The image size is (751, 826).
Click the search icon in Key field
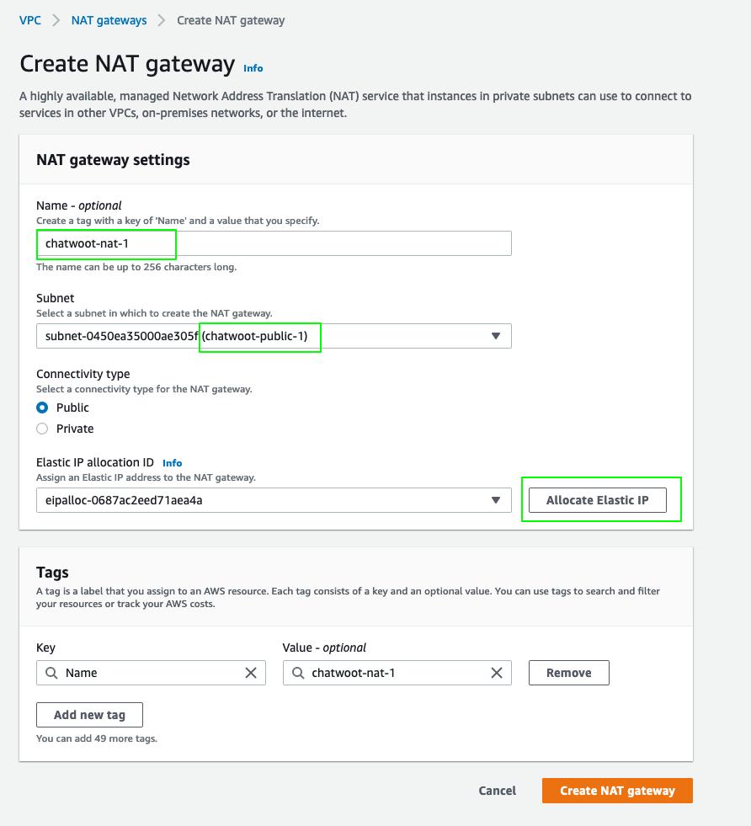click(x=52, y=673)
